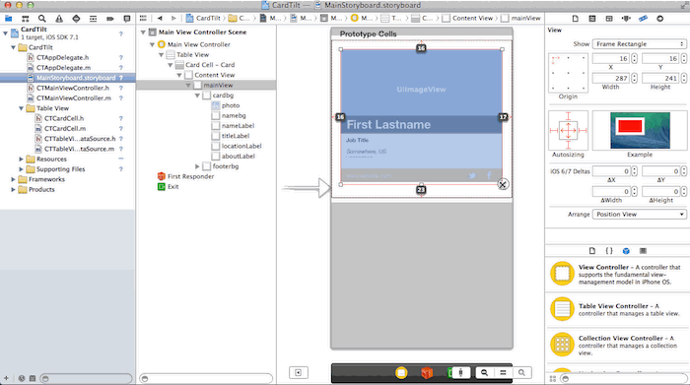Expand the footerbg outline item
This screenshot has width=690, height=385.
tap(197, 166)
